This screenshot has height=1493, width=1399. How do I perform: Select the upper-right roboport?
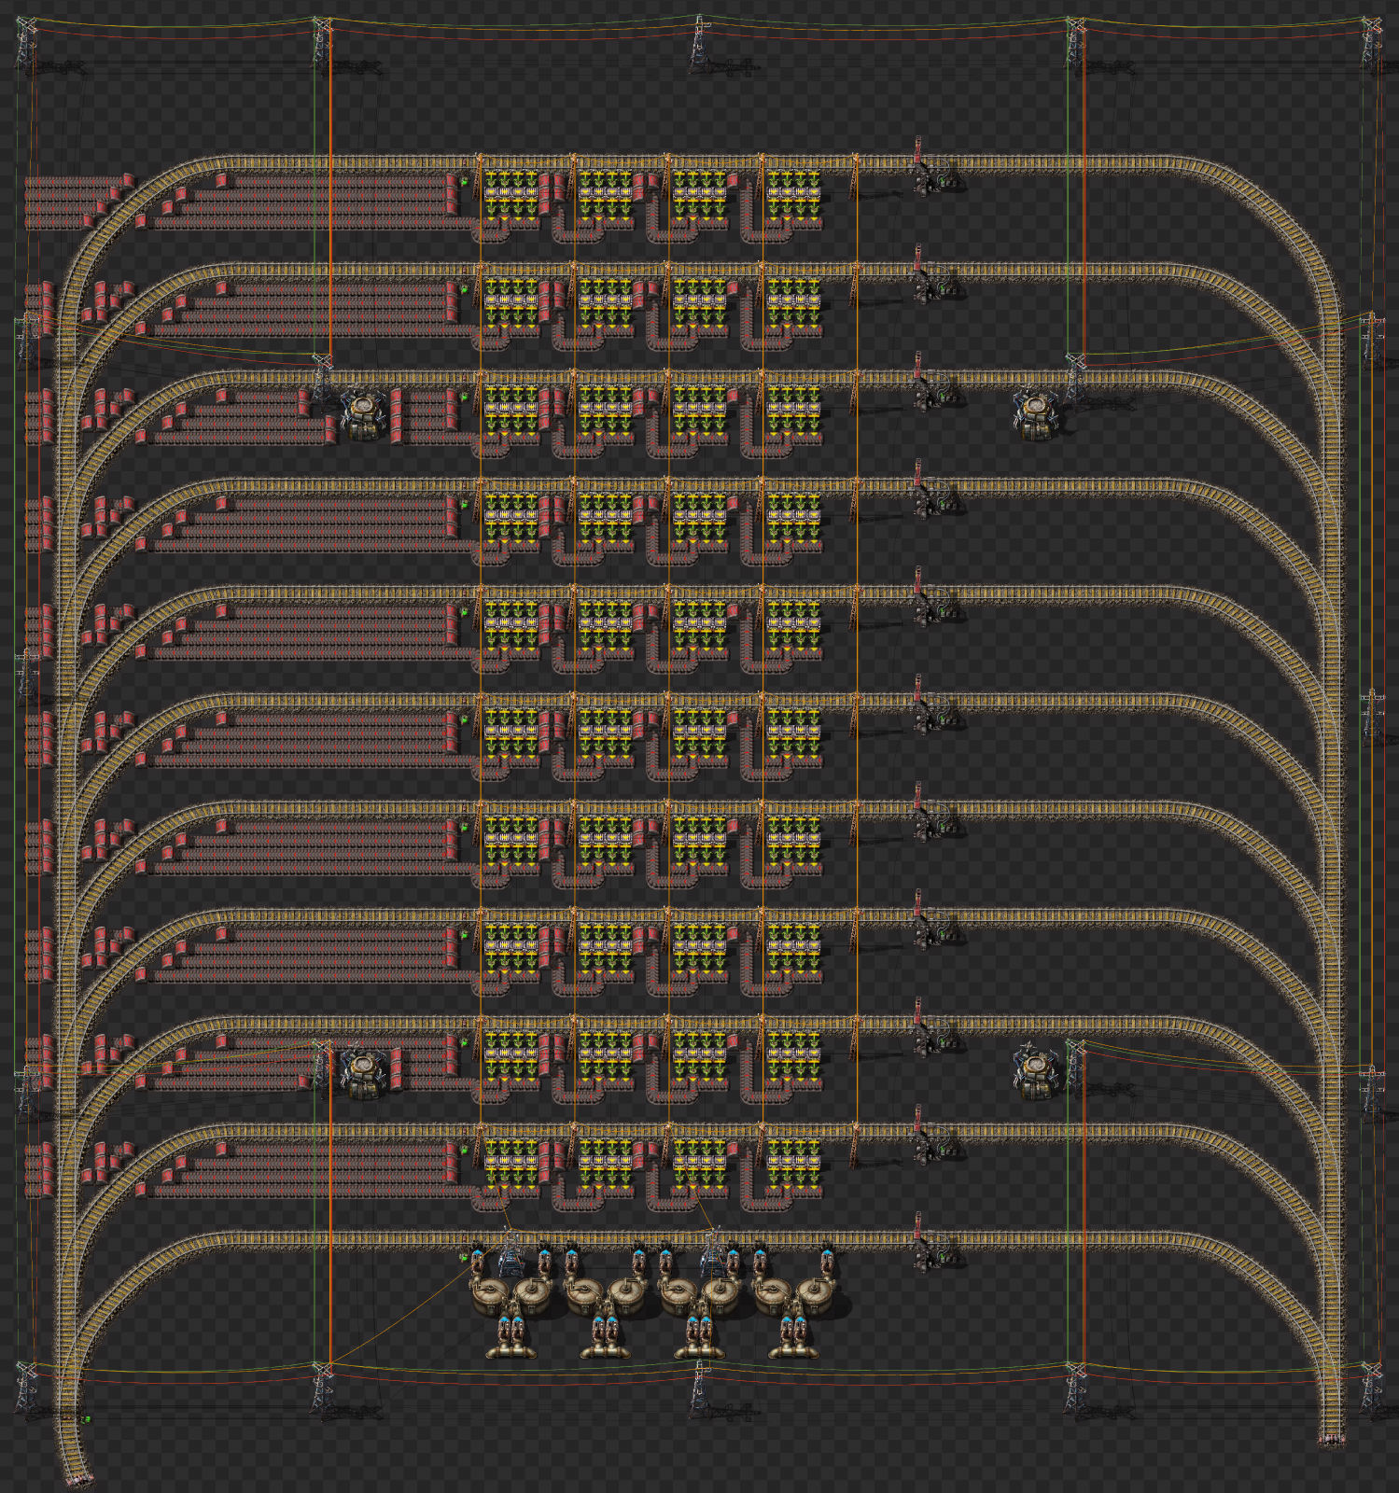coord(1036,414)
